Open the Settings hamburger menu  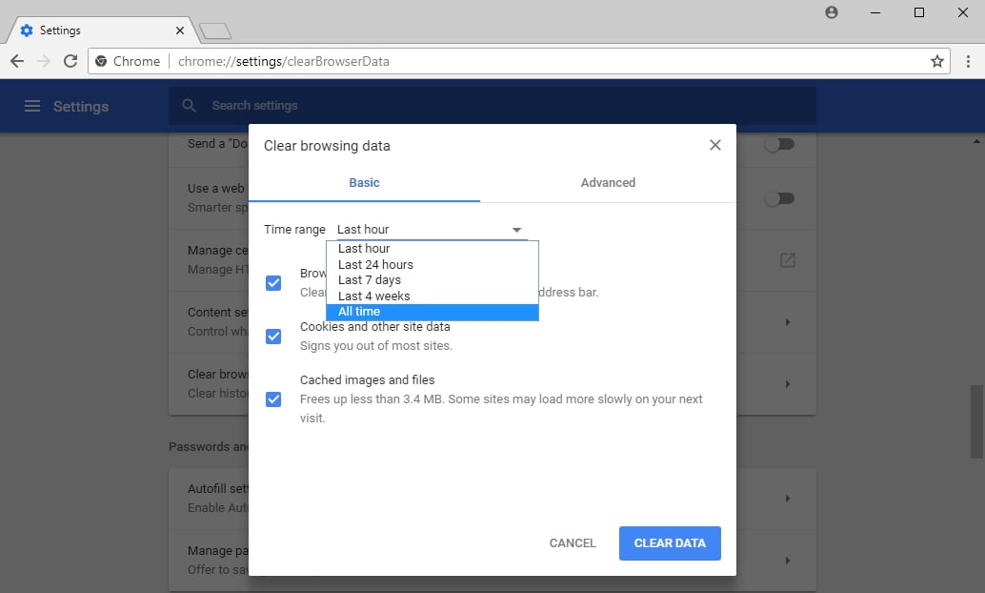click(31, 106)
